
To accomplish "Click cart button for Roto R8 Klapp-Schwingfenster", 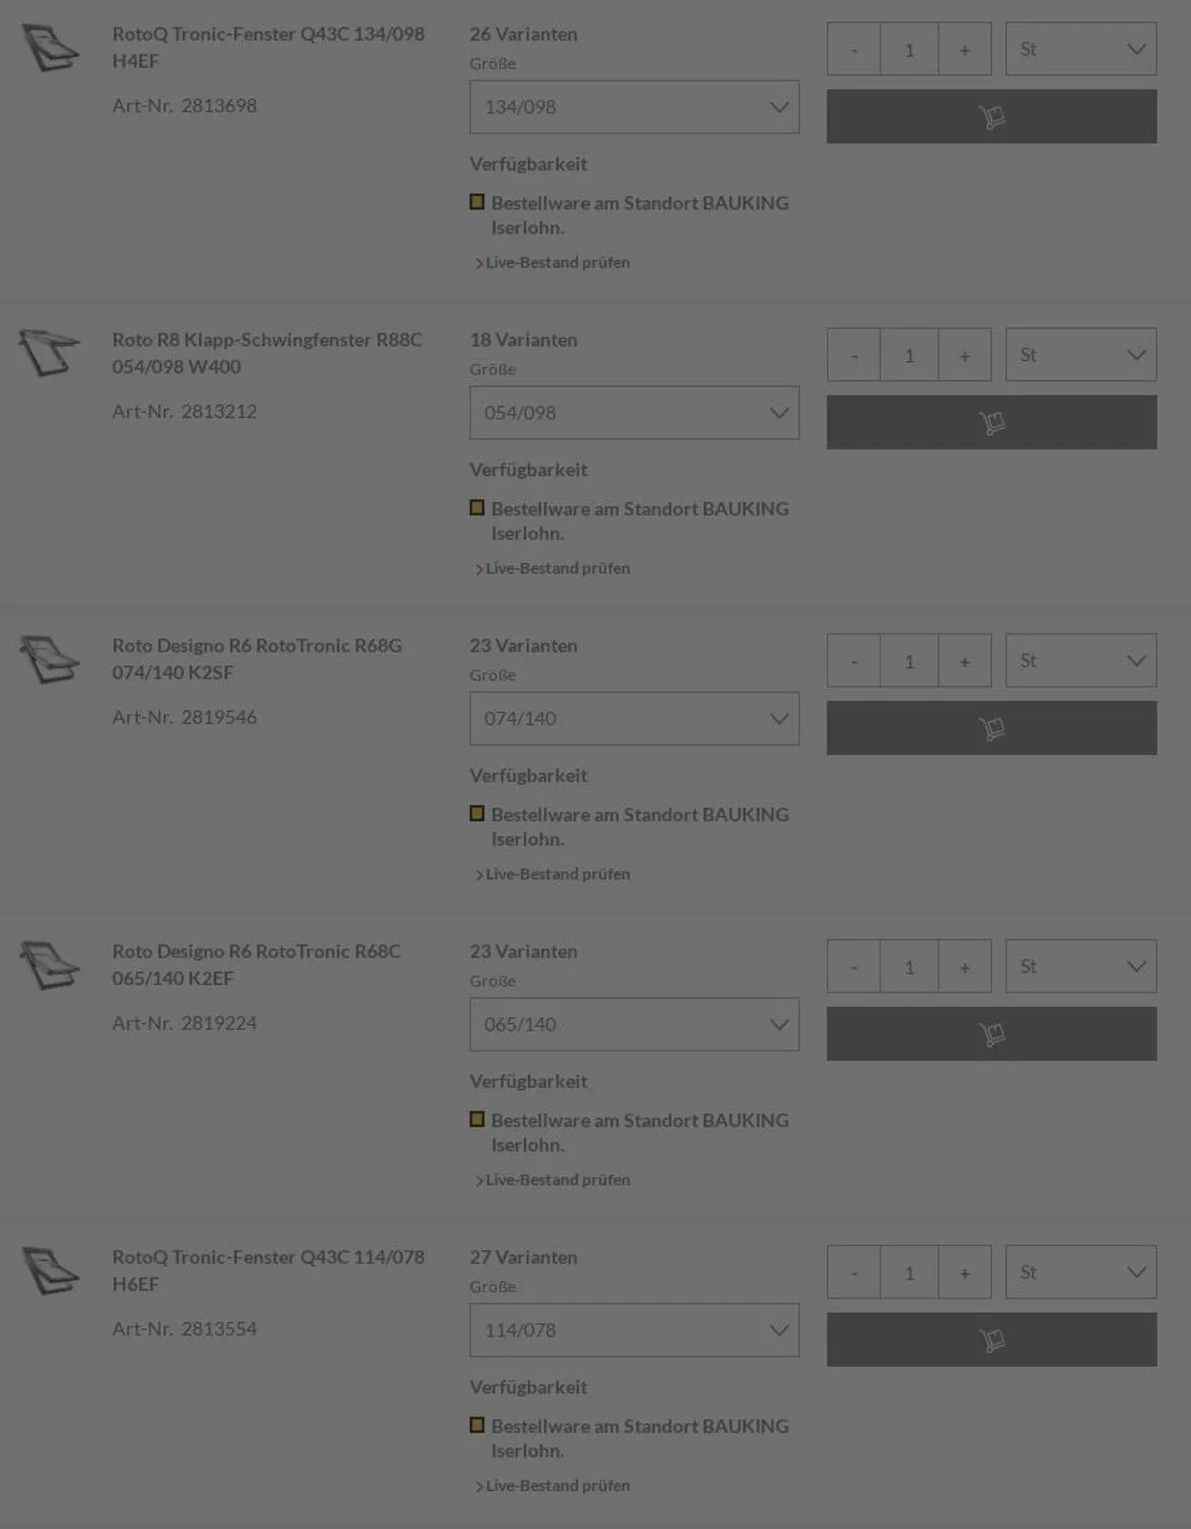I will coord(991,422).
